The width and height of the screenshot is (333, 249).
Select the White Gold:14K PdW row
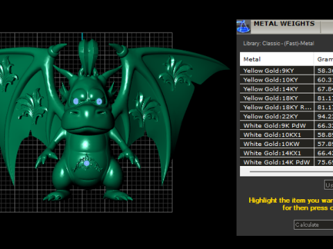coord(287,162)
